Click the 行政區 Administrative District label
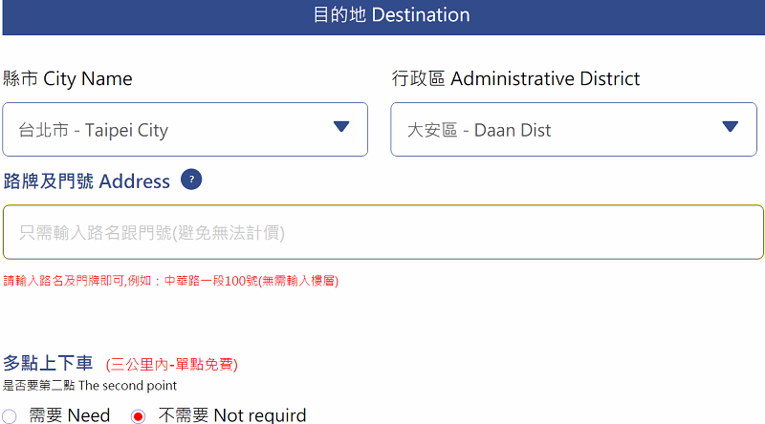 point(515,78)
